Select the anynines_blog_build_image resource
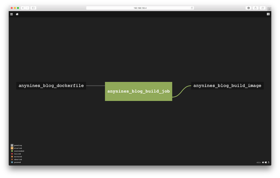The image size is (280, 178). 227,86
